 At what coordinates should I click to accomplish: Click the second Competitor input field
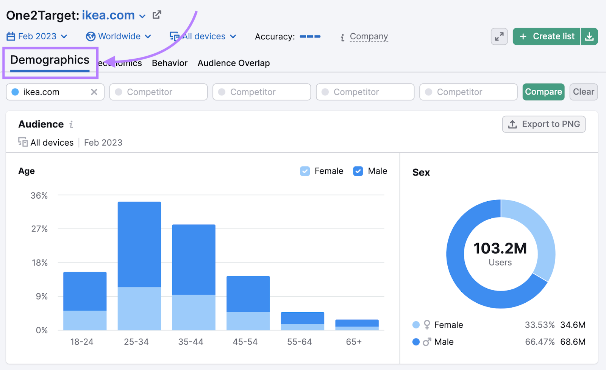[262, 92]
